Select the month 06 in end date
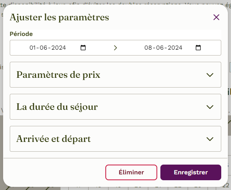 [x=160, y=48]
